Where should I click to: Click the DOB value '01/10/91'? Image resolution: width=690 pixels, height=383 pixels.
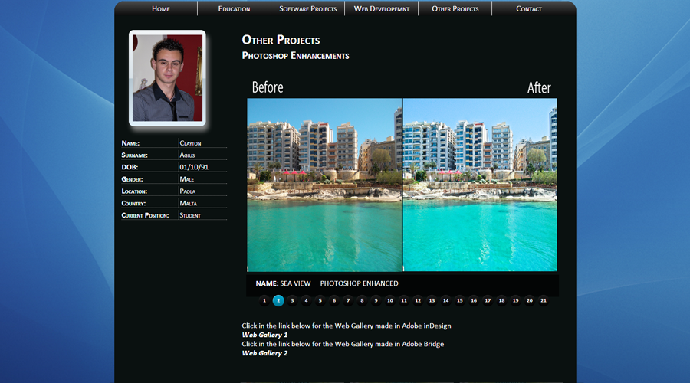coord(194,167)
